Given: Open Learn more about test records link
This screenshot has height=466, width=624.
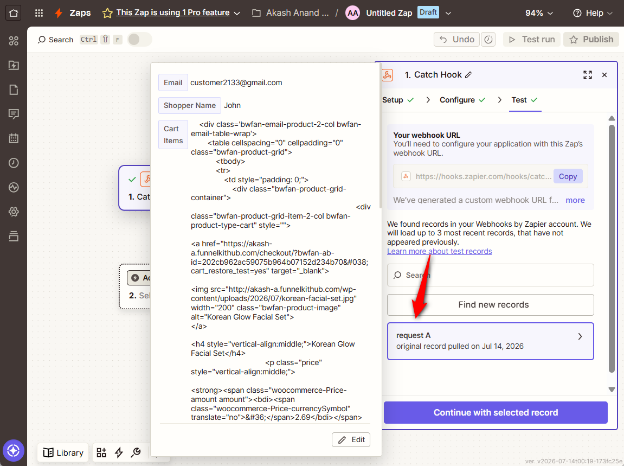Looking at the screenshot, I should (x=439, y=251).
